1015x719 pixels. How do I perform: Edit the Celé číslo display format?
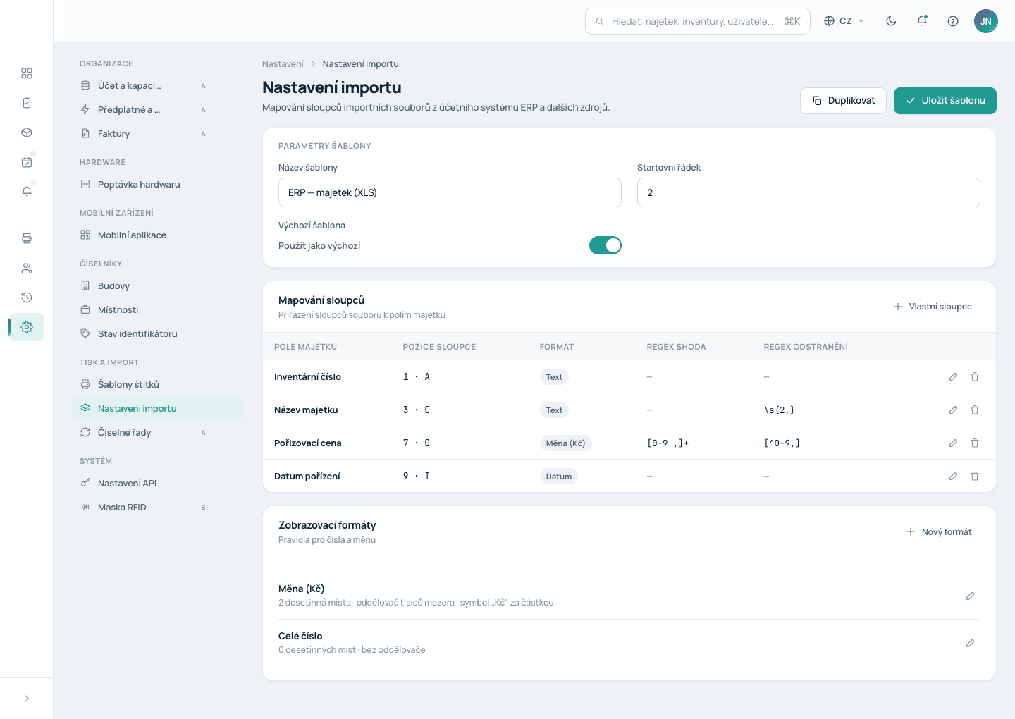[x=970, y=644]
